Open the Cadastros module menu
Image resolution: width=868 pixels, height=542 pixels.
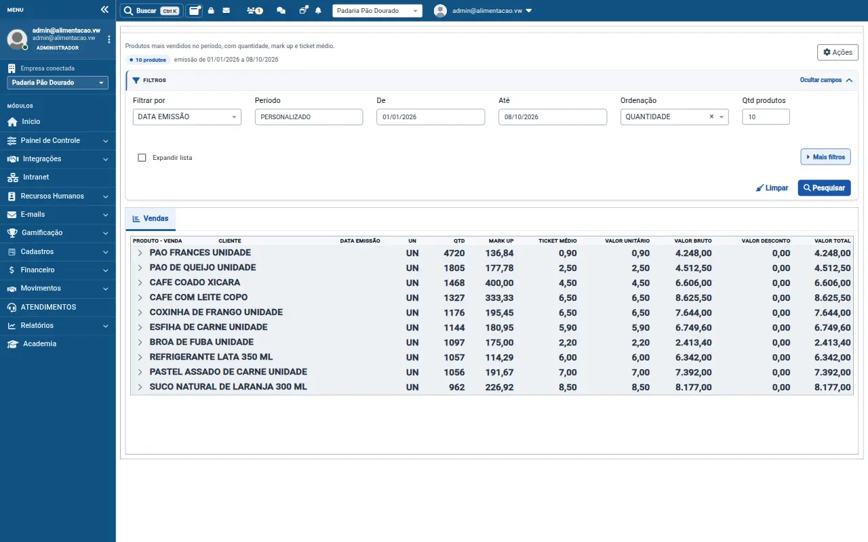(58, 251)
